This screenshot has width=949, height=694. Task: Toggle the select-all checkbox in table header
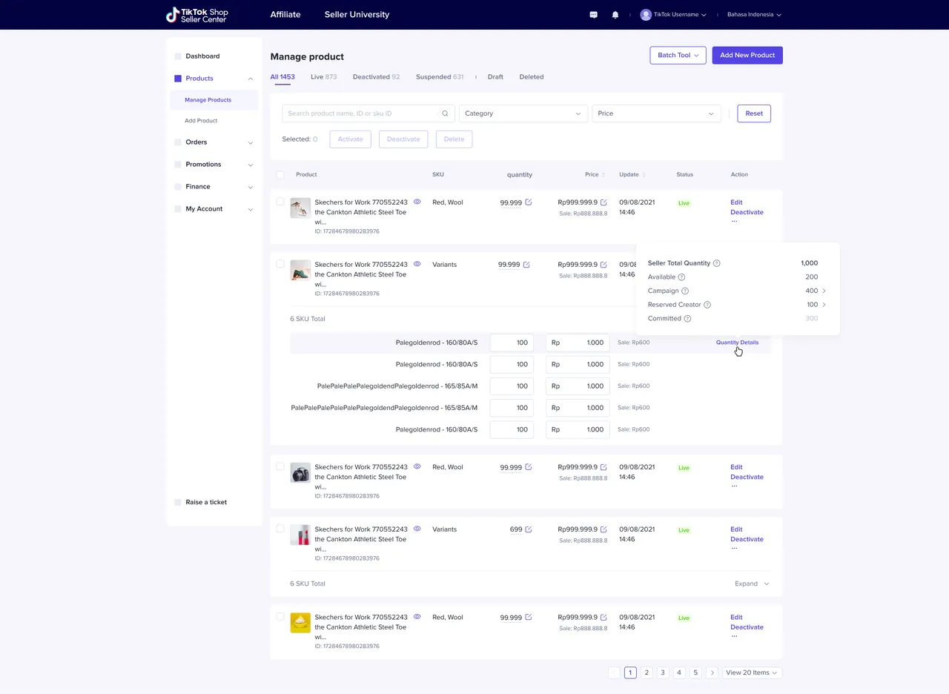[280, 175]
